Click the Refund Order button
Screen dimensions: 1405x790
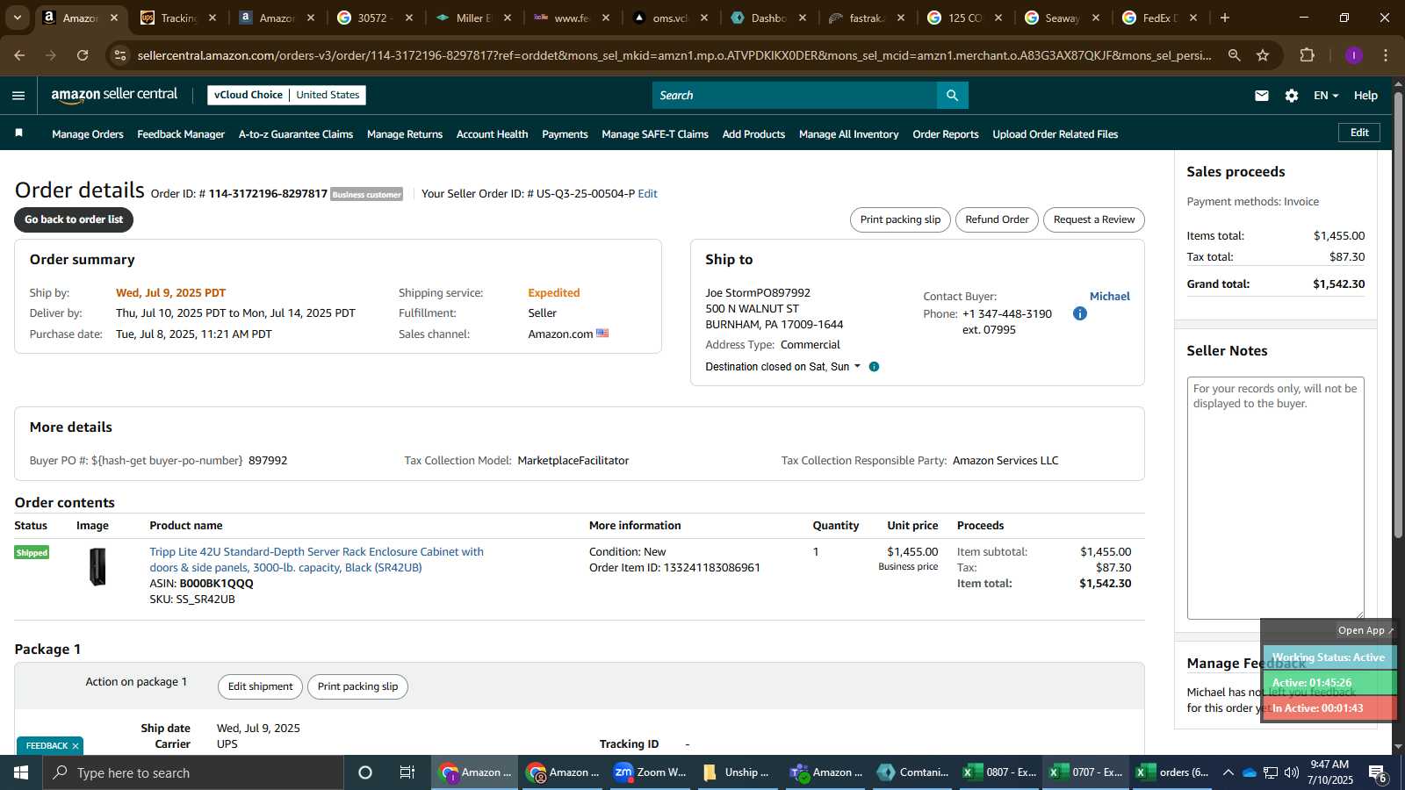(x=997, y=219)
